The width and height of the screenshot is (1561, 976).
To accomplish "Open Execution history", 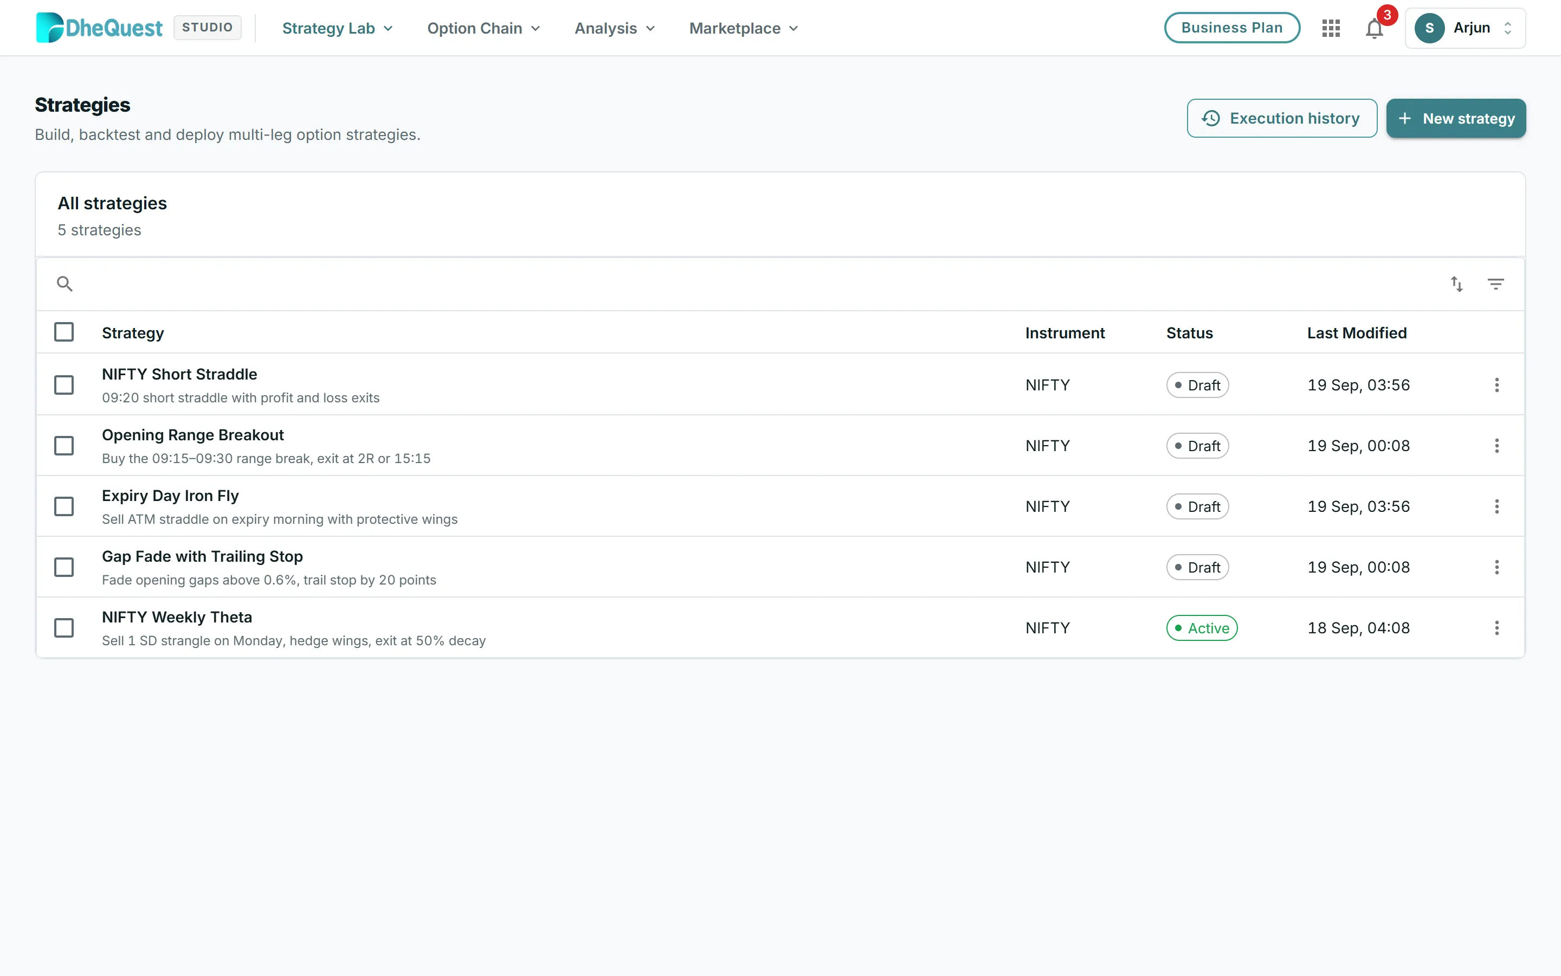I will (1281, 118).
